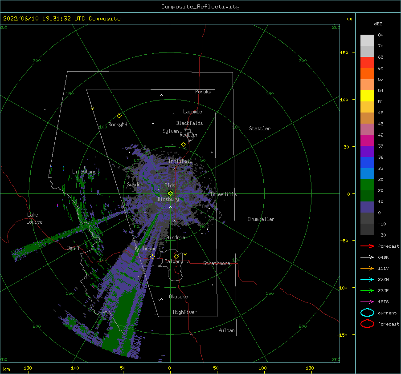The image size is (401, 374).
Task: Pick the blue 36 dBZ color swatch
Action: 367,163
